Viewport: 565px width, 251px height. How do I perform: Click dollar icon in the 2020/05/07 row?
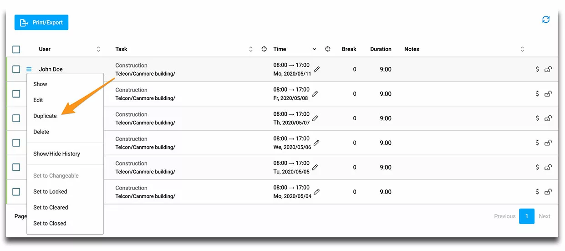537,118
